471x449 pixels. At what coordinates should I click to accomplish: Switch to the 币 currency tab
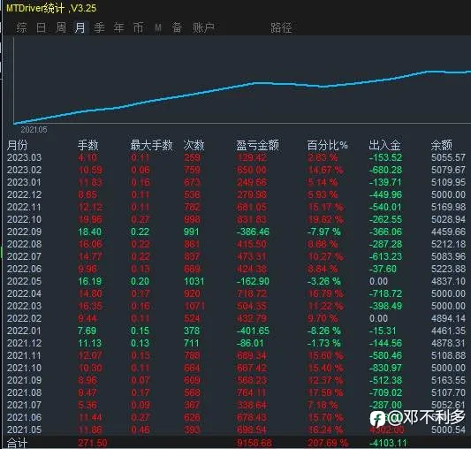click(138, 28)
